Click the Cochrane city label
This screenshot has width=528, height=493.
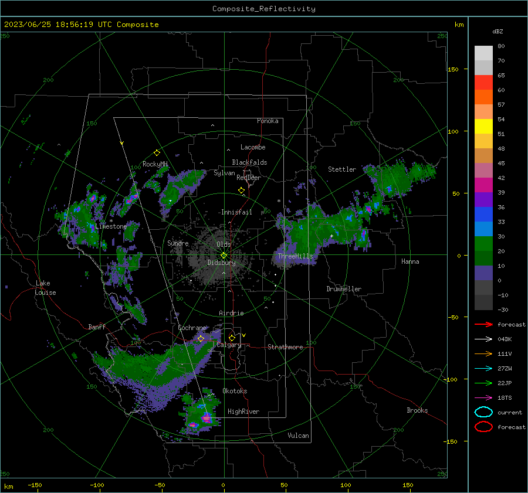pos(192,328)
